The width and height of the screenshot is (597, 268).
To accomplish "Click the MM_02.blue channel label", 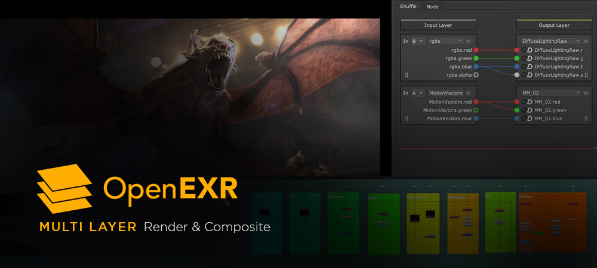I will coord(548,119).
